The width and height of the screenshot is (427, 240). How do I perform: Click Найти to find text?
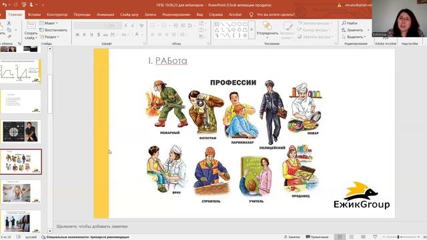(350, 23)
